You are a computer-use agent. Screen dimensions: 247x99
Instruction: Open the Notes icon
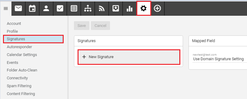pos(74,9)
